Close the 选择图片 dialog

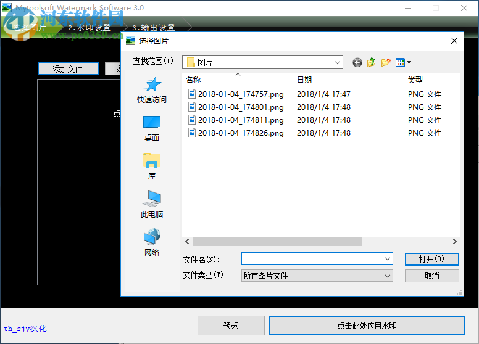454,41
